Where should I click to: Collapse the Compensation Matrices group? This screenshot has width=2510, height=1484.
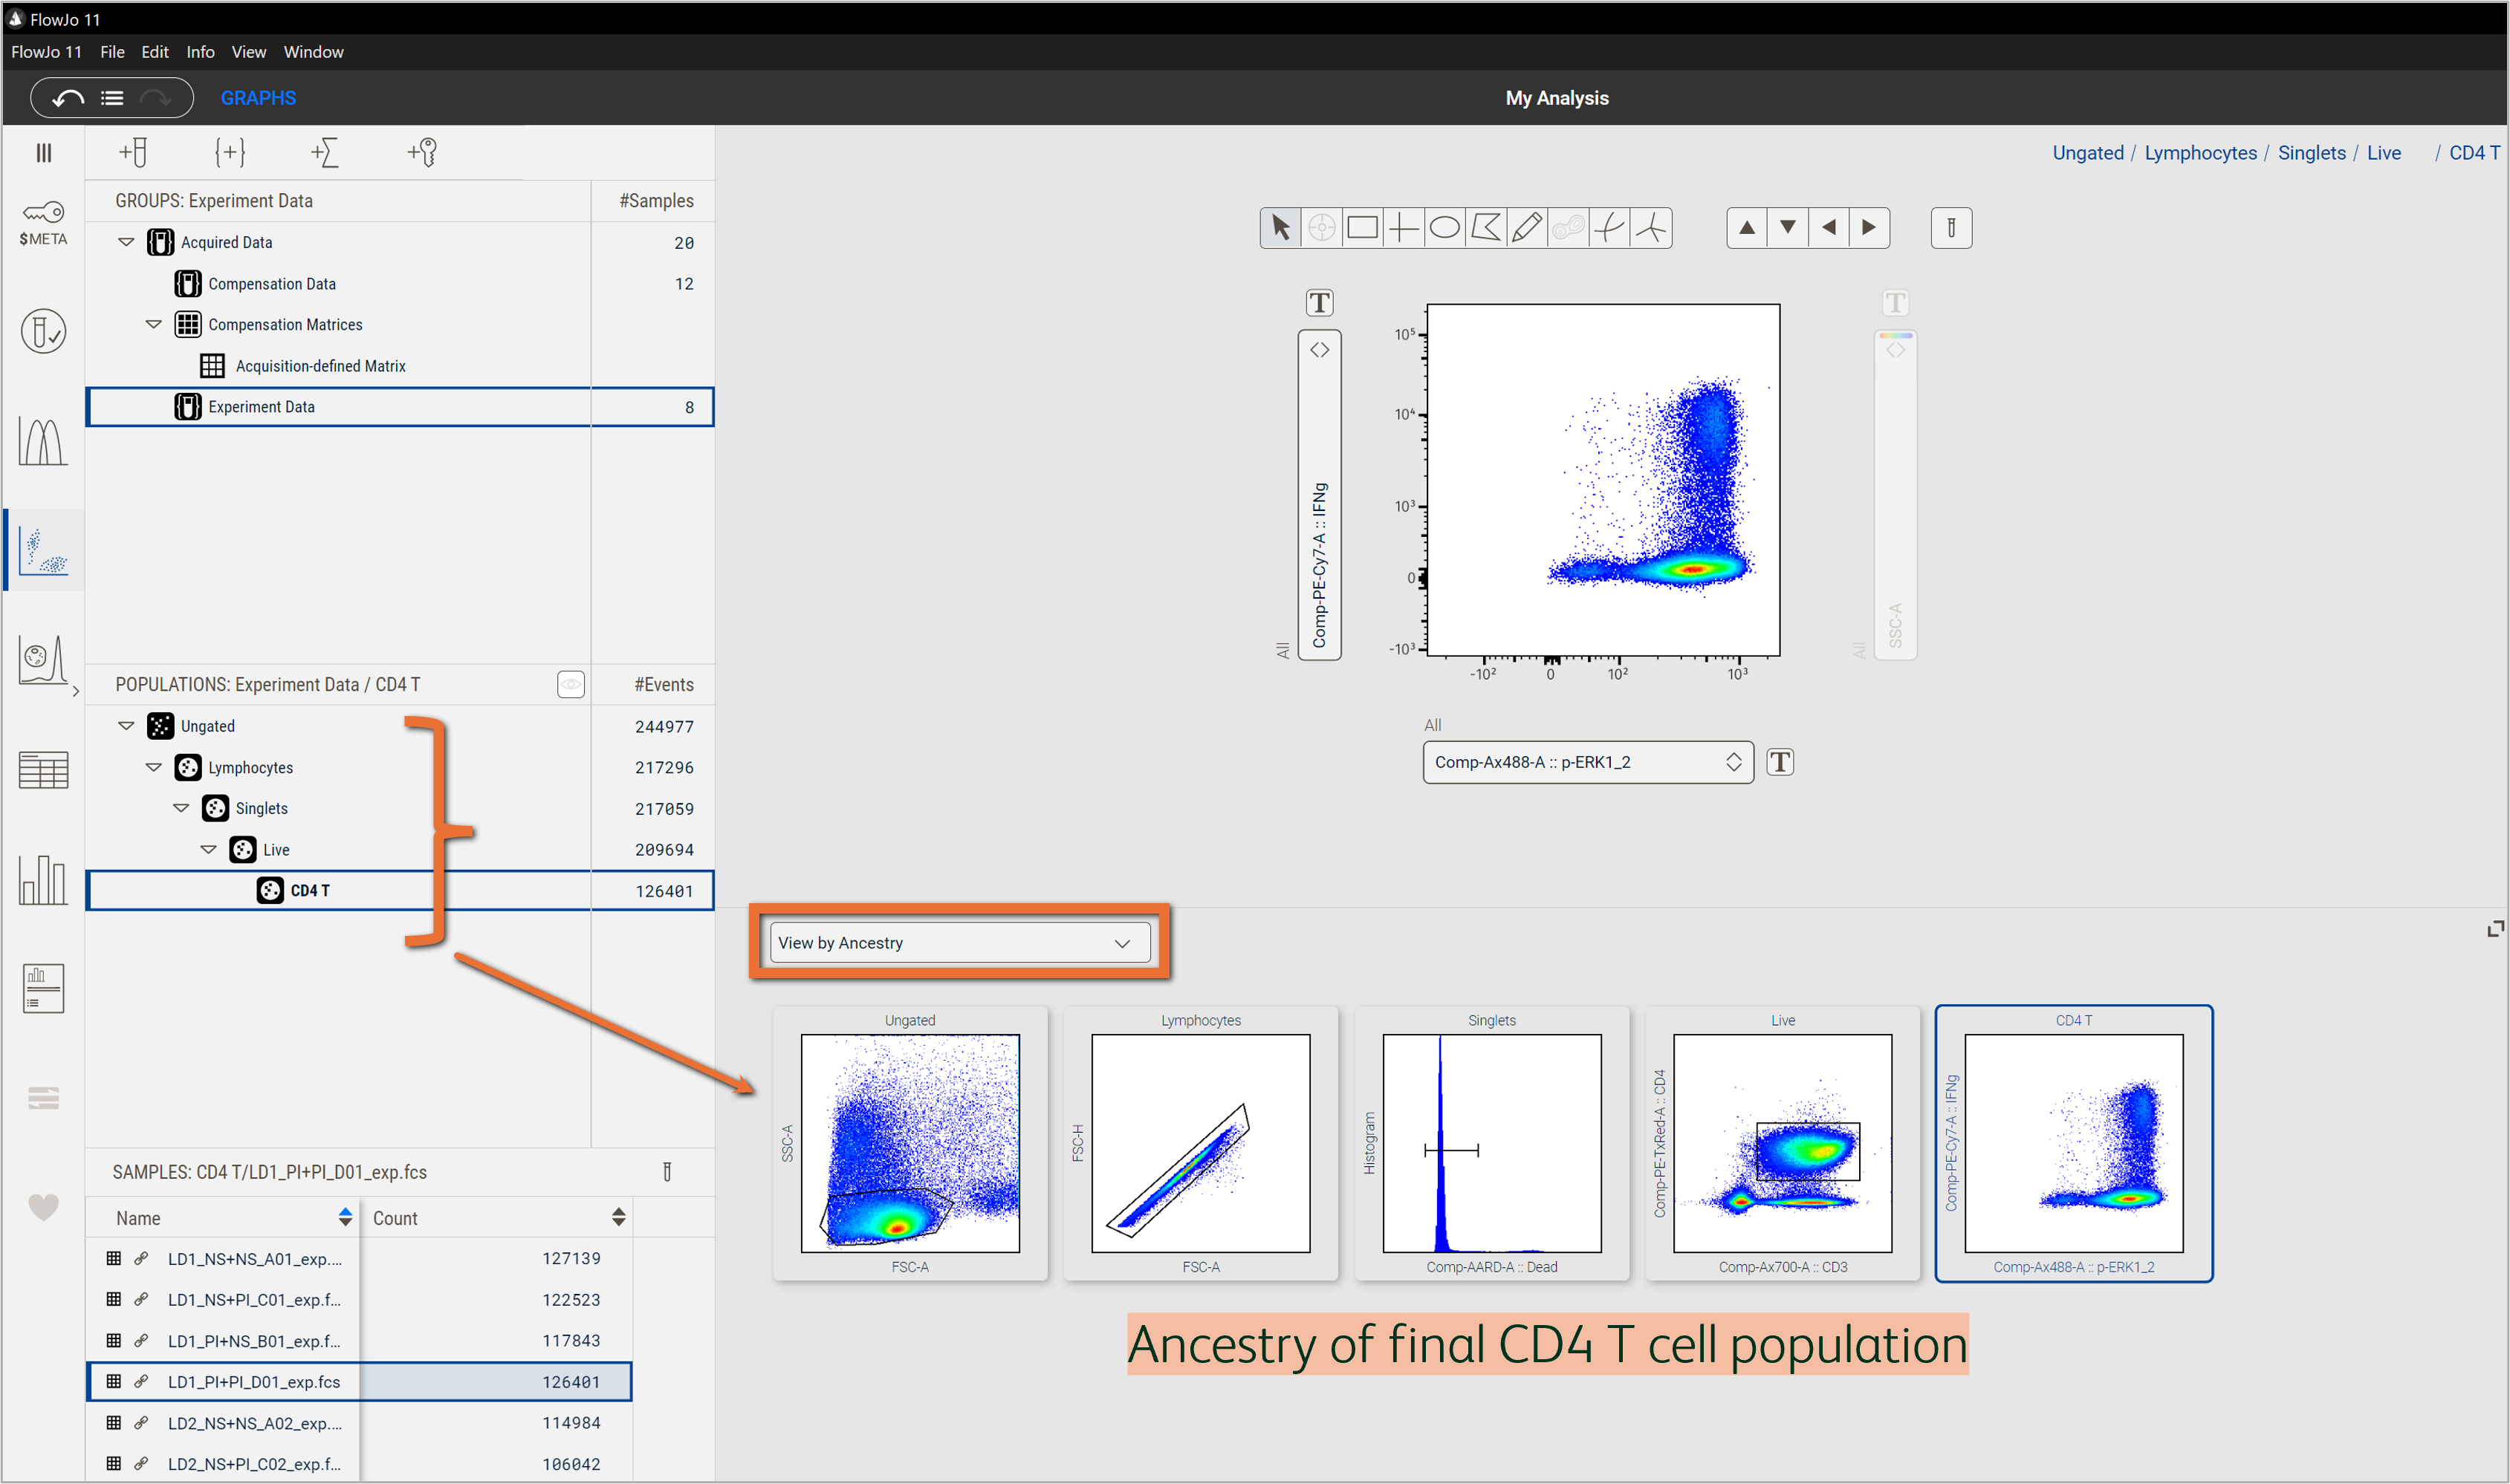[x=153, y=324]
